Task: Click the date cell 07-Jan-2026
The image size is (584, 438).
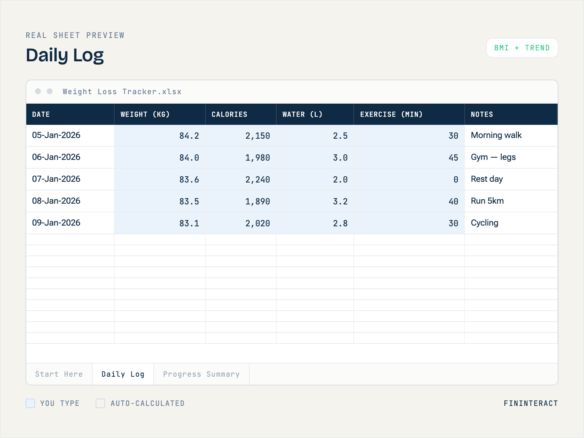Action: pos(70,179)
